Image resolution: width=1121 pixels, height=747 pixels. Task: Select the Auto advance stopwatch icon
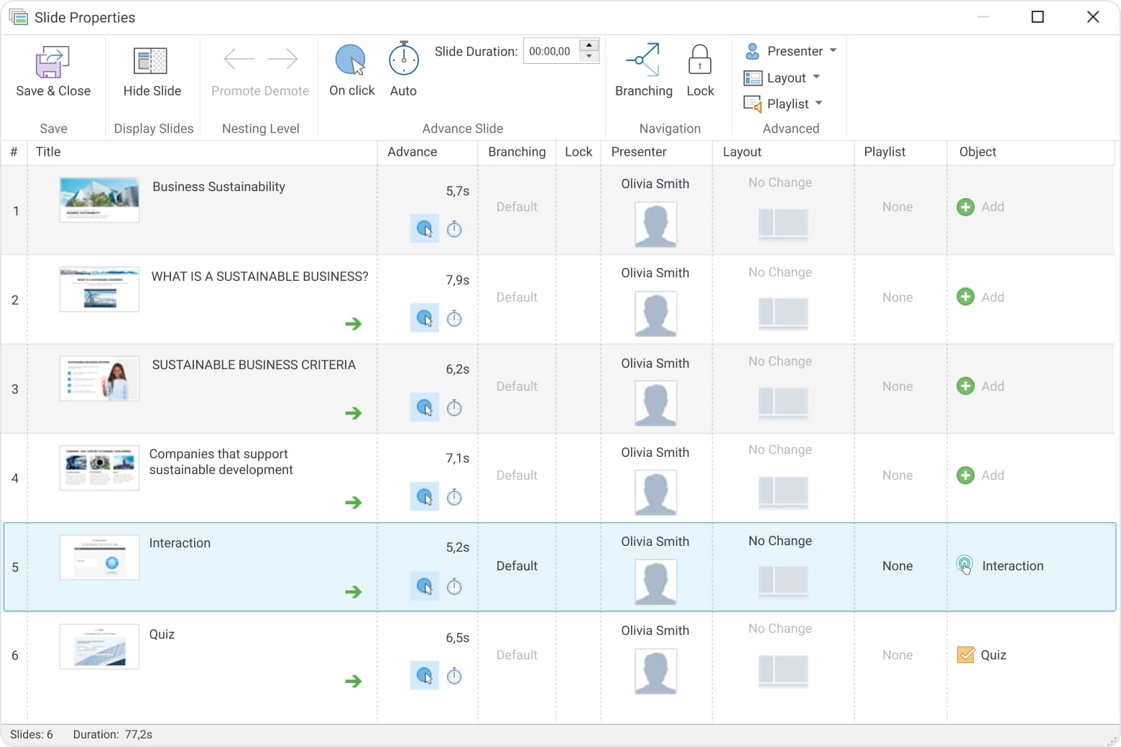click(x=403, y=60)
